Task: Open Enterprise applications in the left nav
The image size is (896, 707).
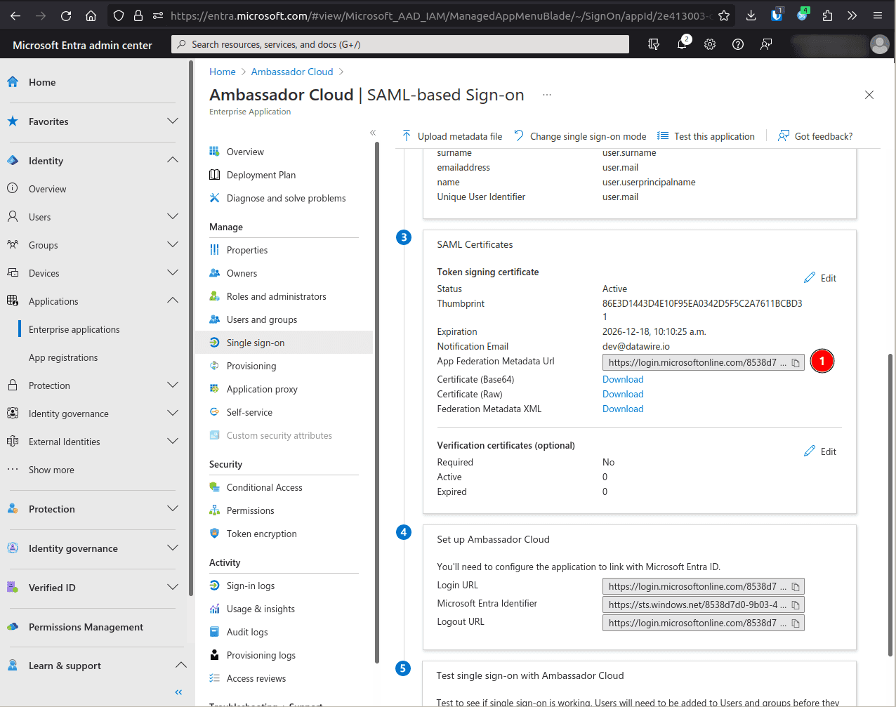Action: pos(74,329)
